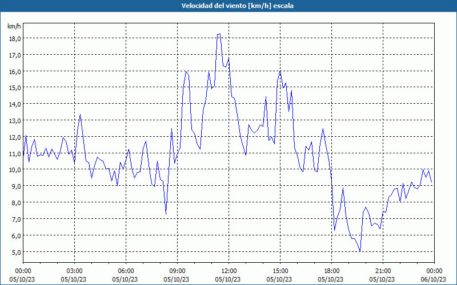The height and width of the screenshot is (285, 457).
Task: Click the wind speed peak above 18,0
Action: [x=219, y=34]
